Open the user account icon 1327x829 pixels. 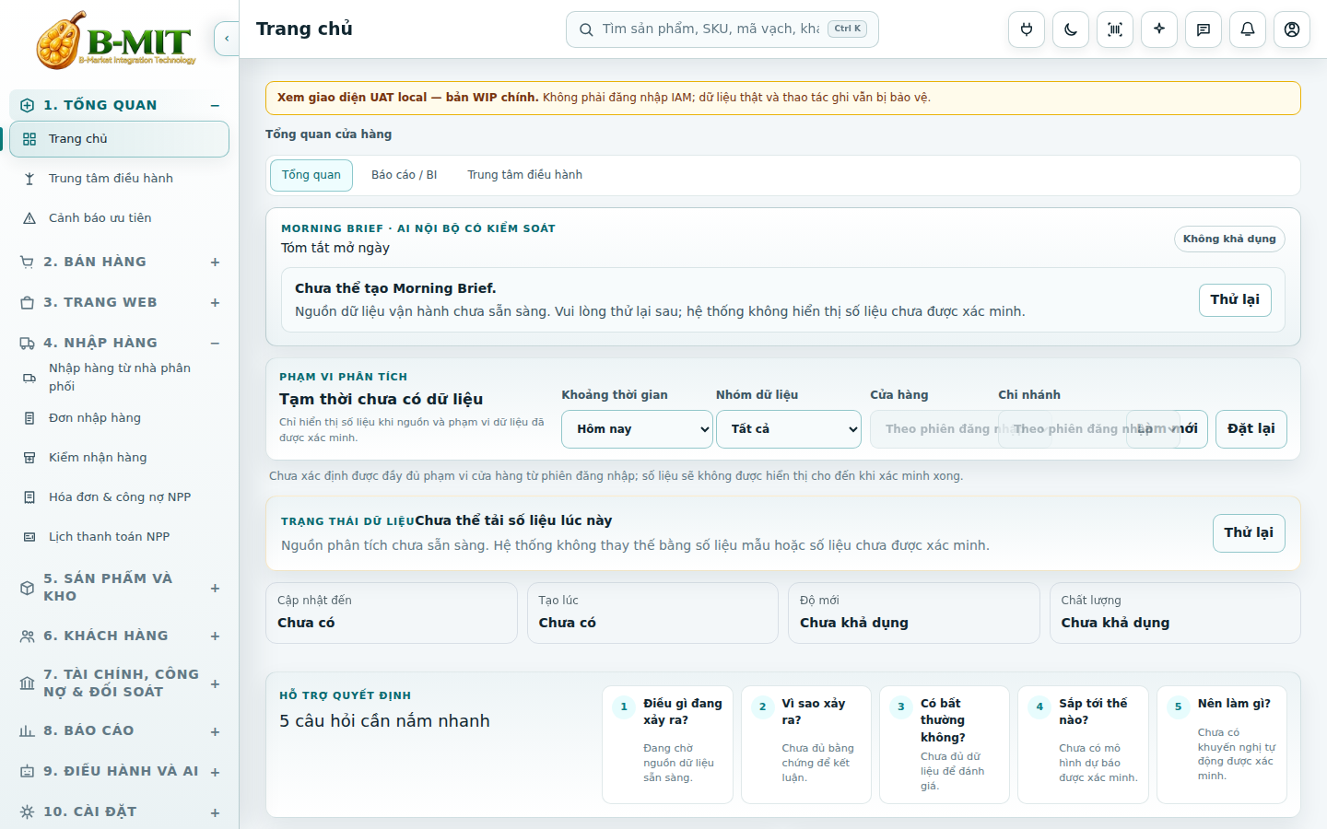[1292, 29]
